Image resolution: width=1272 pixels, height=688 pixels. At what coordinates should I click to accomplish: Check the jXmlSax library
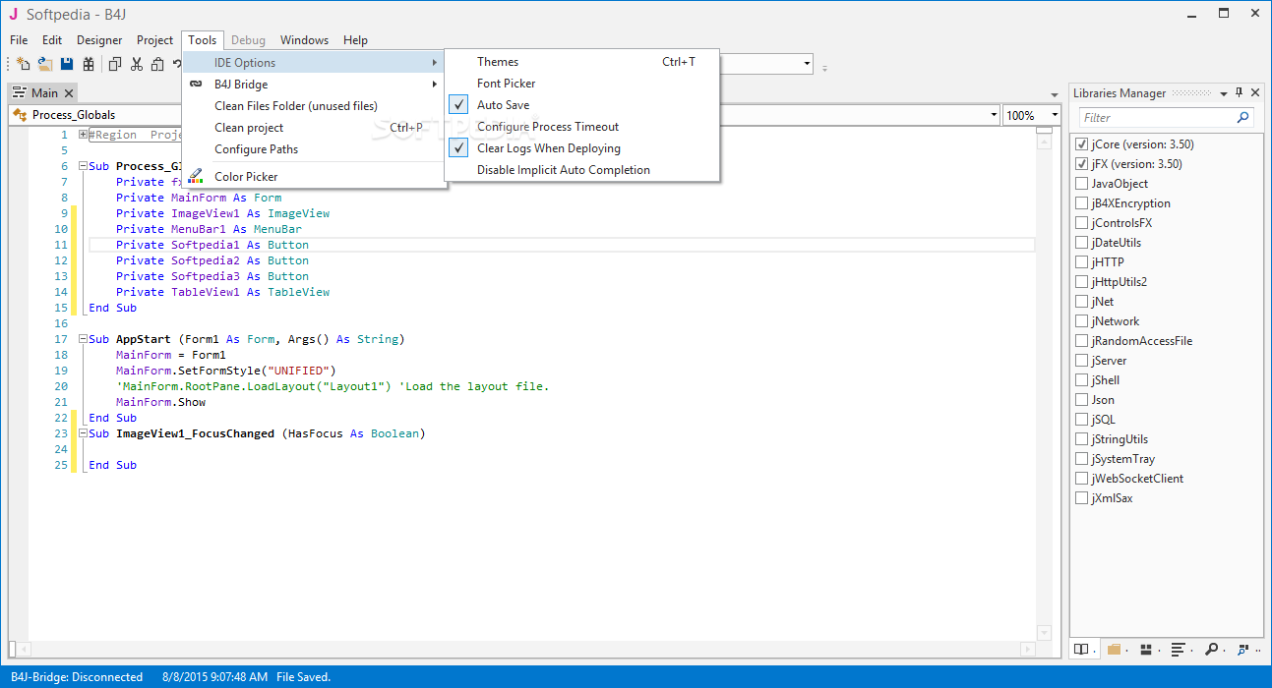pos(1082,498)
